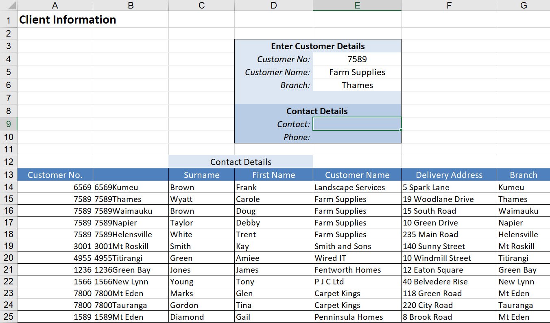Screen dimensions: 550x323
Task: Select the 1236Green Bay lookup key cell
Action: click(130, 270)
